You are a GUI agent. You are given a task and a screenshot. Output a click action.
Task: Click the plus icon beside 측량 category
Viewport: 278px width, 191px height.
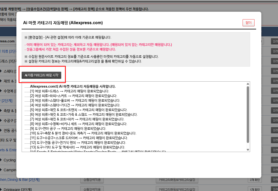(x=1, y=111)
